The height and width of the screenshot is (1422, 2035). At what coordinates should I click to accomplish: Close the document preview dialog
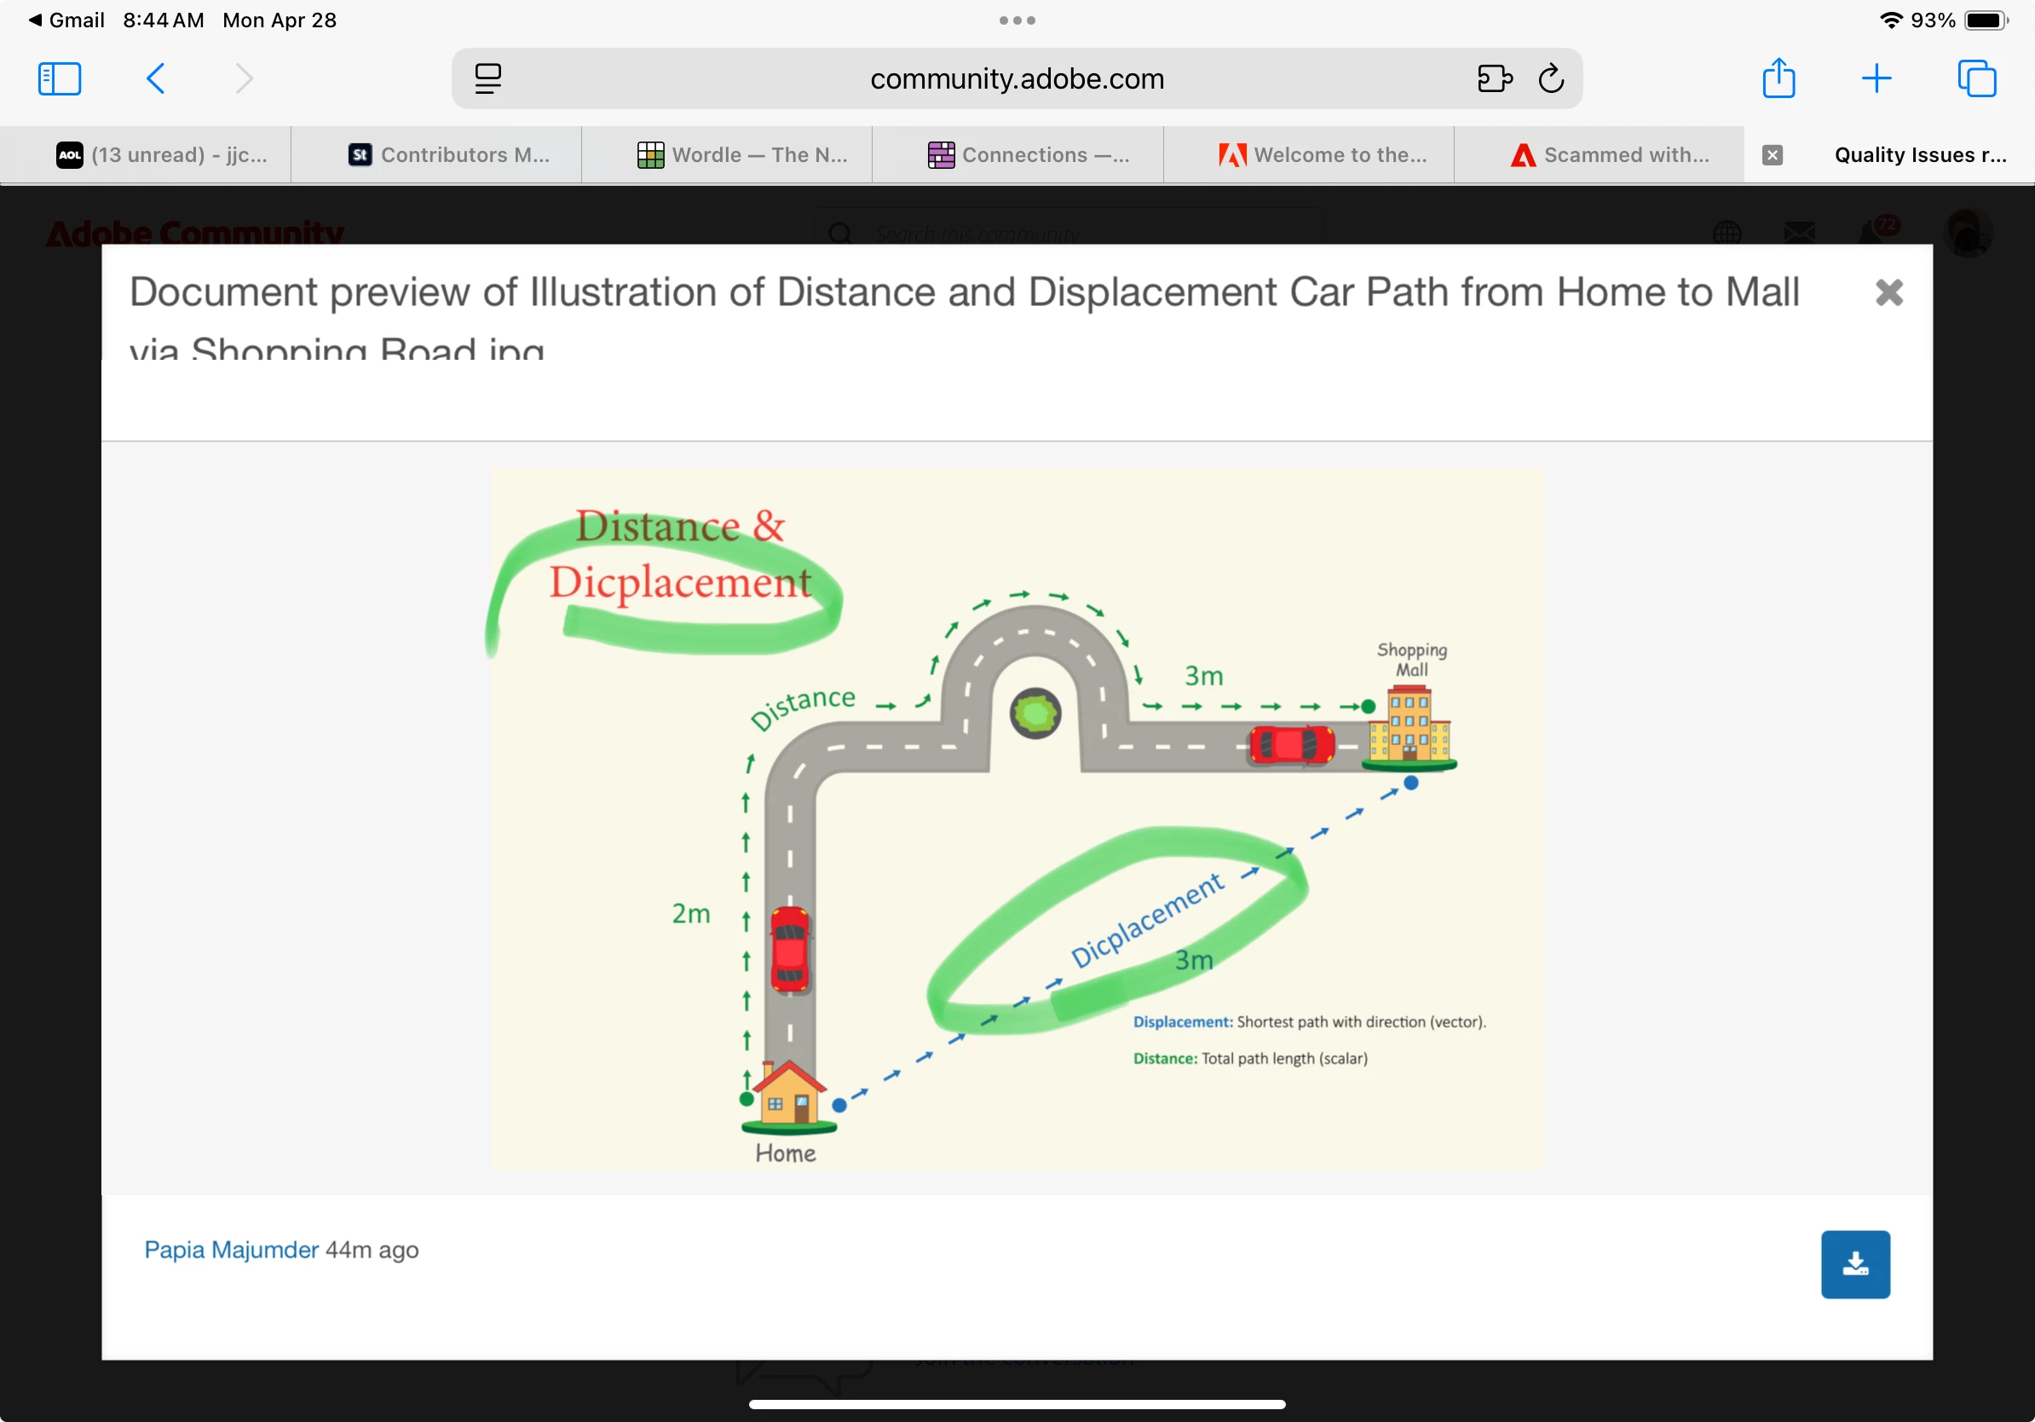tap(1888, 292)
